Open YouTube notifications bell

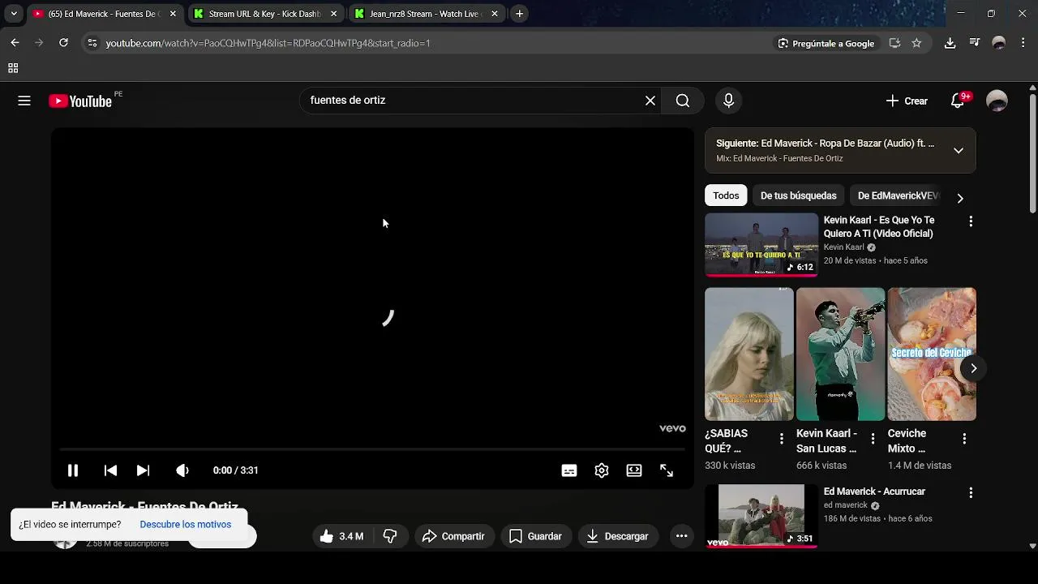pos(958,101)
